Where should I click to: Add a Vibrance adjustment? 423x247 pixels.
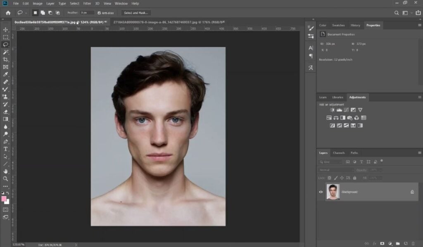[360, 110]
